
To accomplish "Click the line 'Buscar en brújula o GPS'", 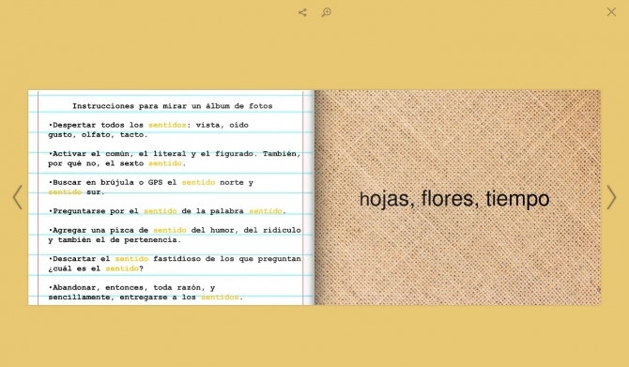I will 151,182.
